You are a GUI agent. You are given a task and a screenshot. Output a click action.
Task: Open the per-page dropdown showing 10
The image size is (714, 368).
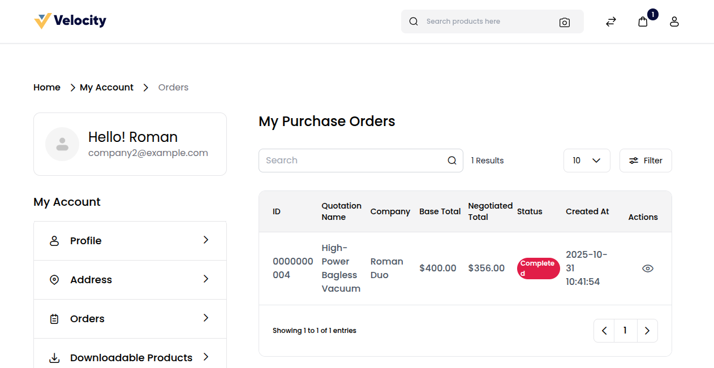pos(586,161)
